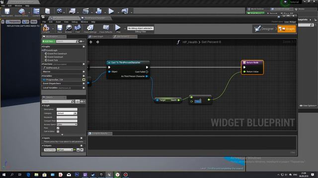The width and height of the screenshot is (318, 178).
Task: Collapse the Graphs section
Action: tap(42, 46)
